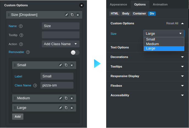
Task: Edit the Size [Dropdown] option
Action: 67,15
